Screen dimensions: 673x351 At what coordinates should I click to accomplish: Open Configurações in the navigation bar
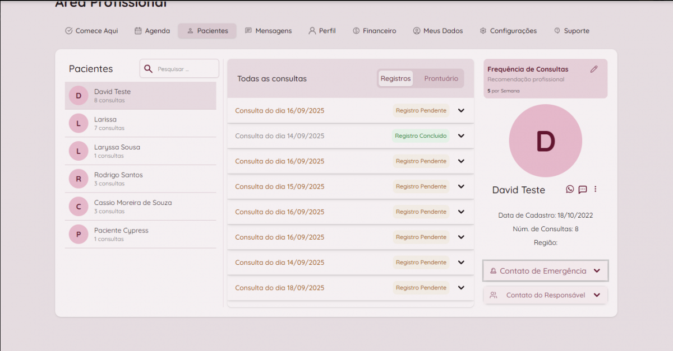(508, 31)
